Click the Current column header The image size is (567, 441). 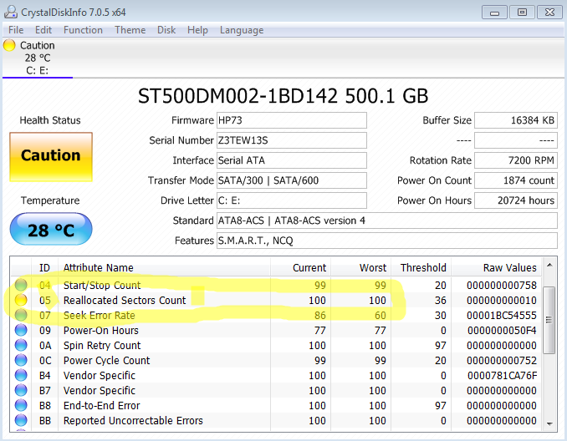300,267
